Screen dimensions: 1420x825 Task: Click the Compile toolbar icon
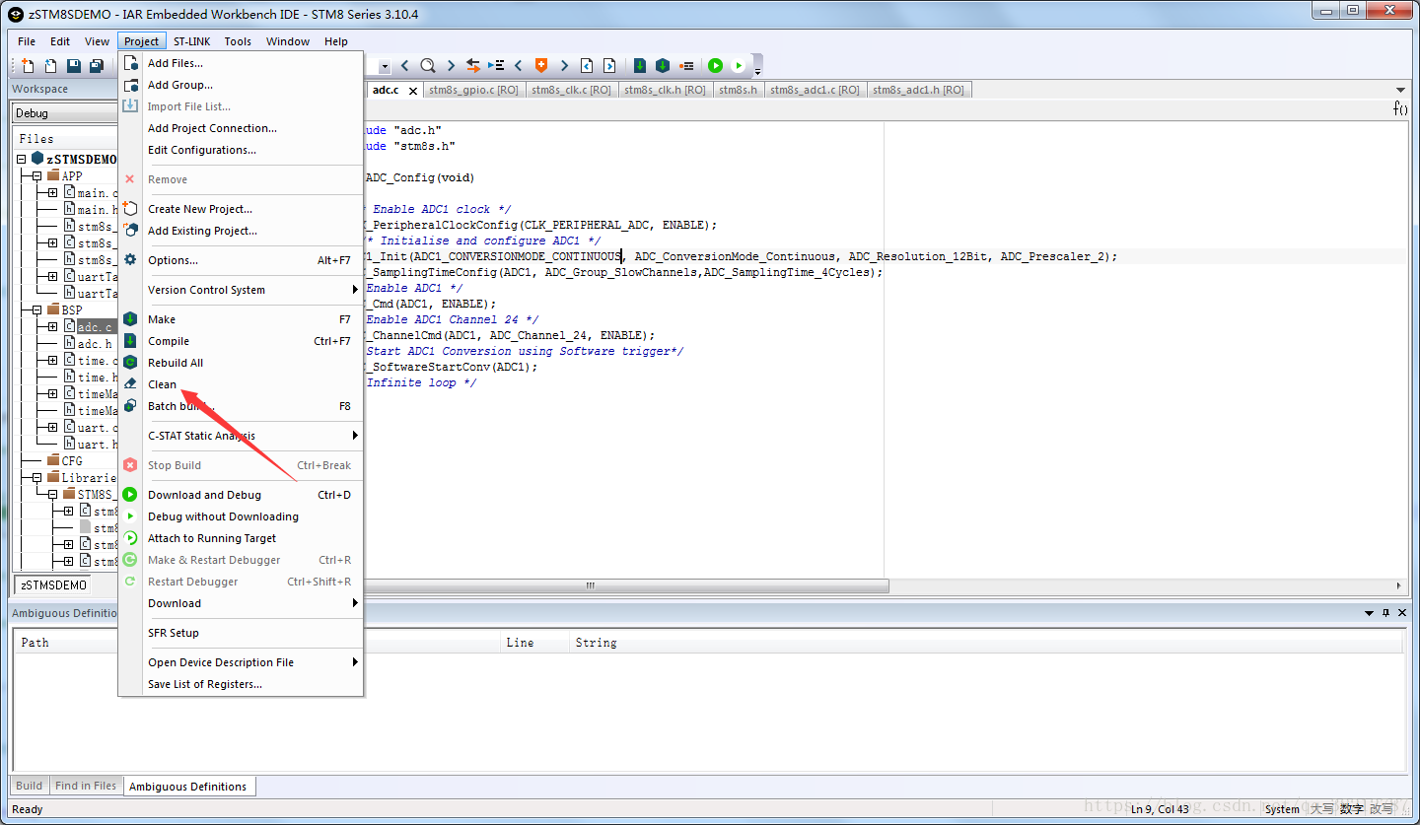tap(639, 65)
